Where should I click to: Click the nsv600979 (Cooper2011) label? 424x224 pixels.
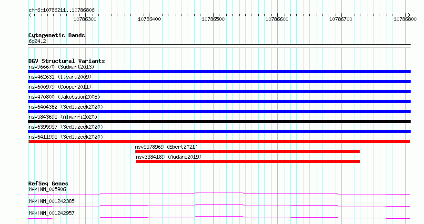(60, 87)
